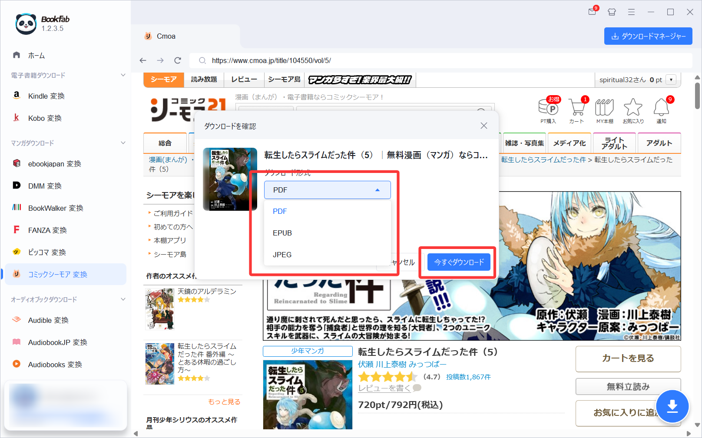Click the page vertical scrollbar
702x438 pixels.
(697, 96)
